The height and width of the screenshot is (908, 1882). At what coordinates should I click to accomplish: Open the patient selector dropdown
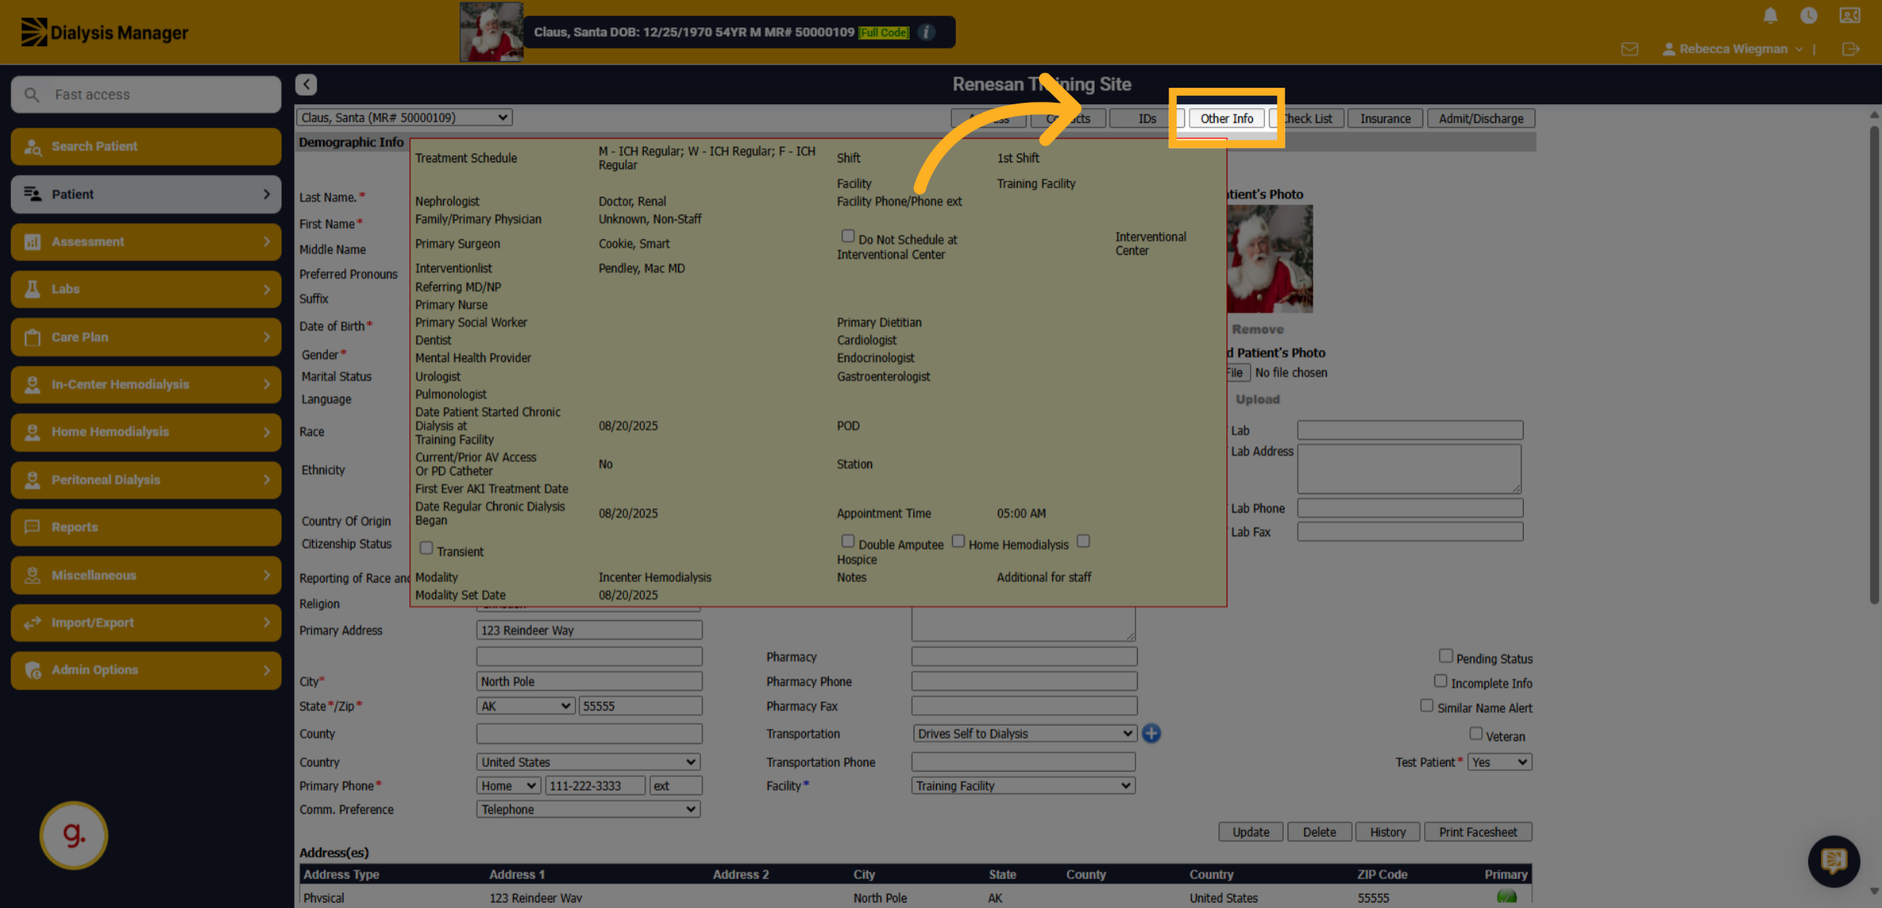(405, 118)
